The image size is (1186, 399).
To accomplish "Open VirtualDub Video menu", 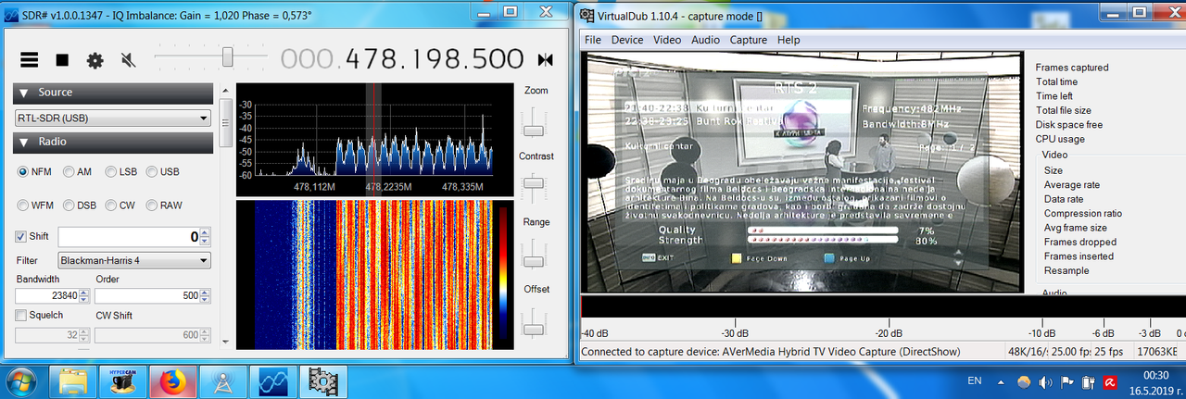I will 667,40.
